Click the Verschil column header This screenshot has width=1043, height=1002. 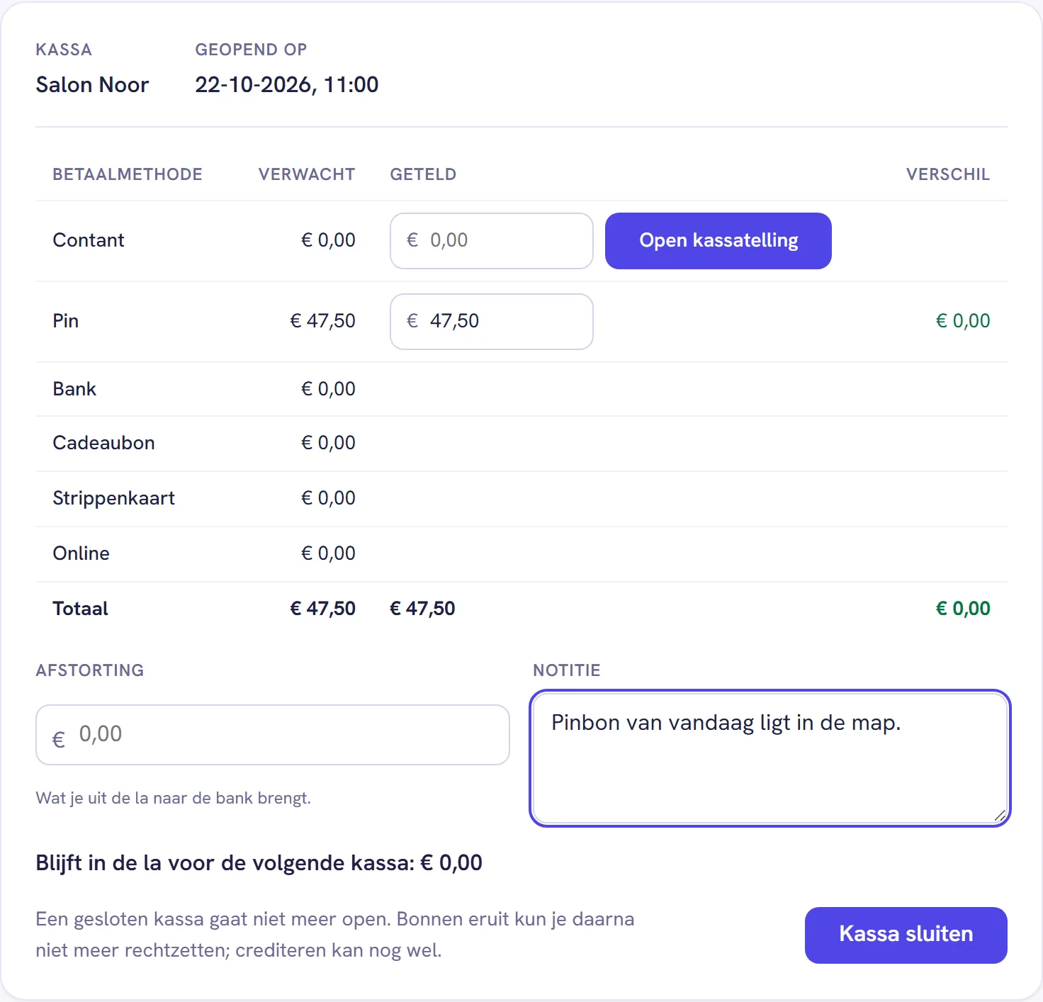point(948,174)
